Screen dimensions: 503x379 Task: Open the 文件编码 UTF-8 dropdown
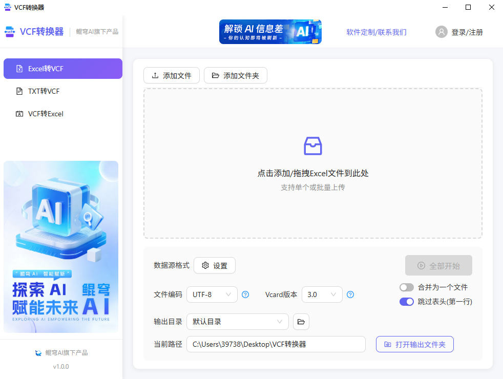[x=212, y=294]
